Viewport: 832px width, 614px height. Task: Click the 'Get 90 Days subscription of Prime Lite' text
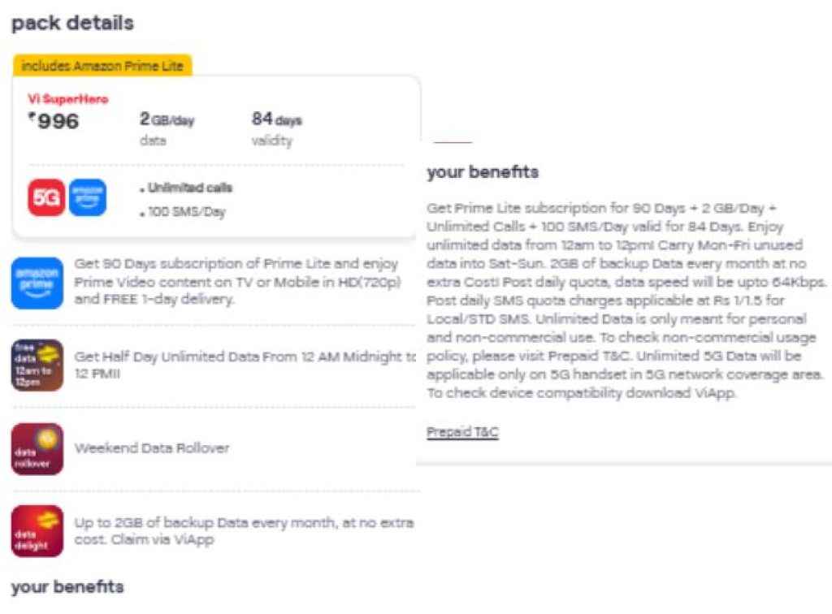click(236, 281)
